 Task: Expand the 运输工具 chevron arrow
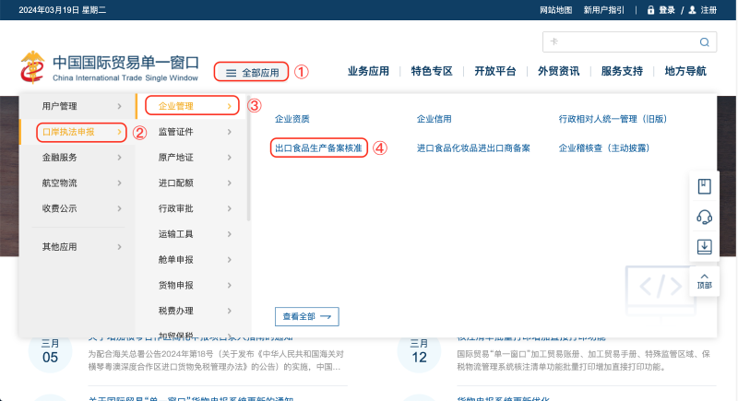click(230, 234)
